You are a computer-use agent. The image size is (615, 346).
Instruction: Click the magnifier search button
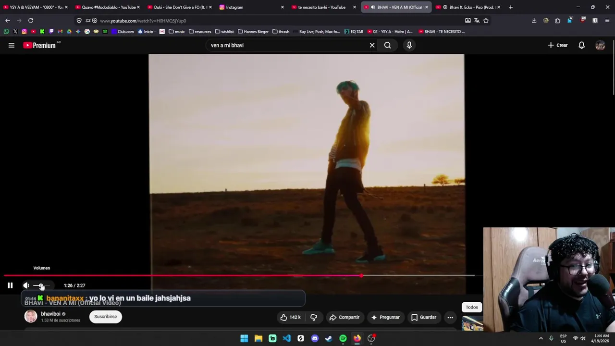(x=387, y=45)
